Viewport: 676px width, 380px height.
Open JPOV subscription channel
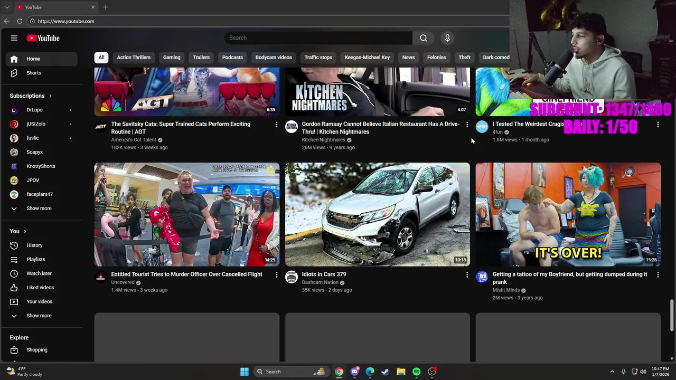[x=41, y=180]
